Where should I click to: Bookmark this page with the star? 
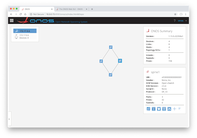click(175, 14)
